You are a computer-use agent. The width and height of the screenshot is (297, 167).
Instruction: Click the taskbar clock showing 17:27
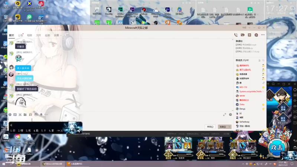coord(283,164)
